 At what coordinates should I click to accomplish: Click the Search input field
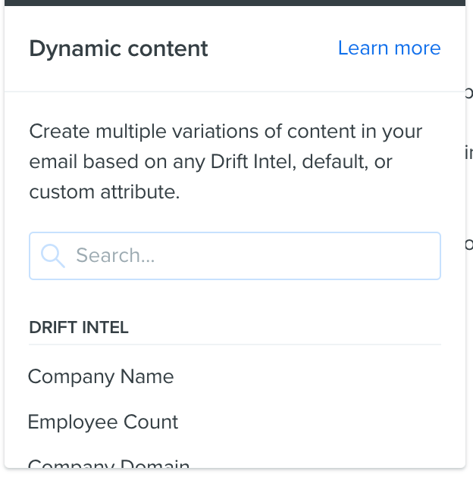[235, 256]
